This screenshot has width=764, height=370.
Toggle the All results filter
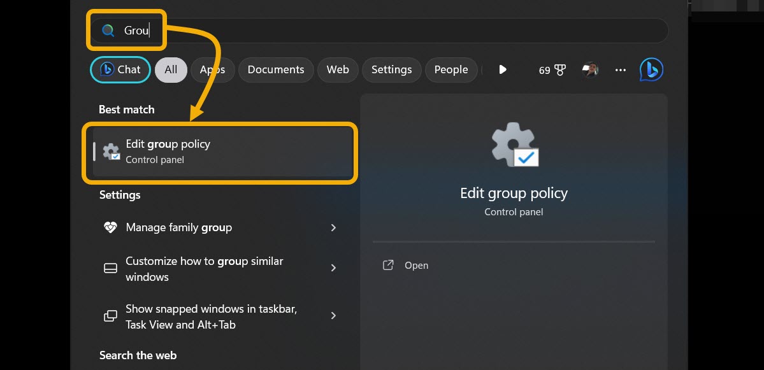click(x=170, y=69)
